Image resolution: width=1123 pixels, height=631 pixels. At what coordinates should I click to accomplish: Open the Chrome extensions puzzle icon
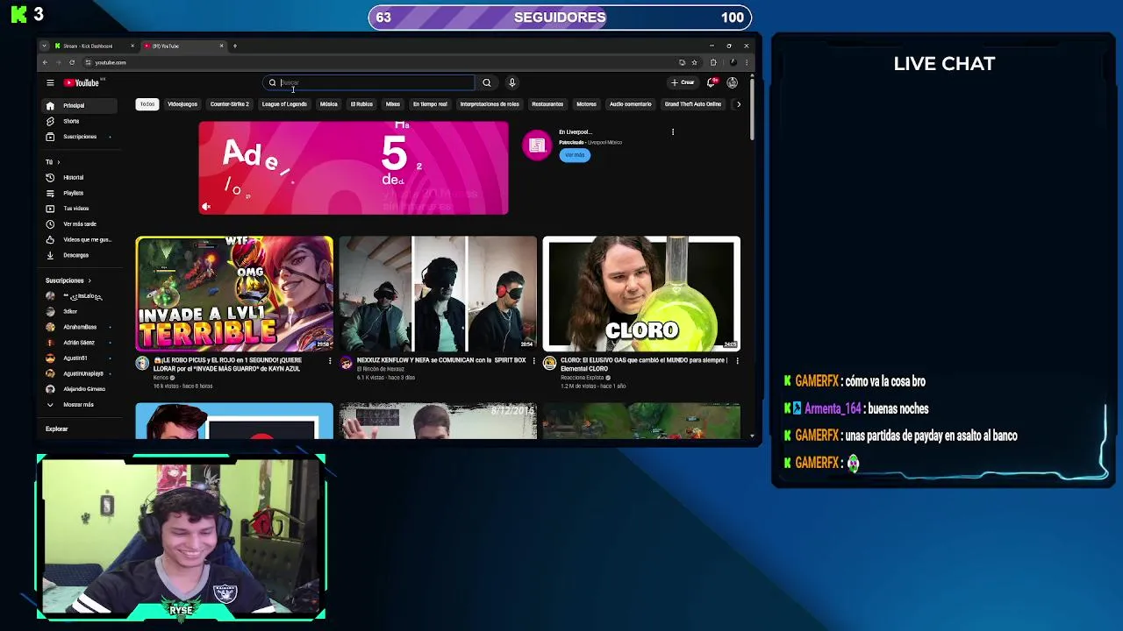click(x=713, y=62)
